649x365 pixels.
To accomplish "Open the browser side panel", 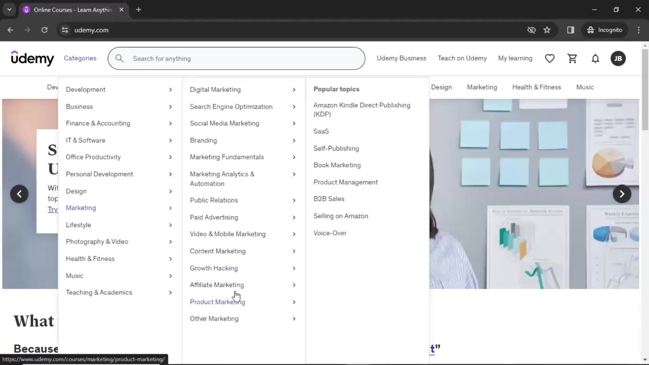I will [x=571, y=30].
